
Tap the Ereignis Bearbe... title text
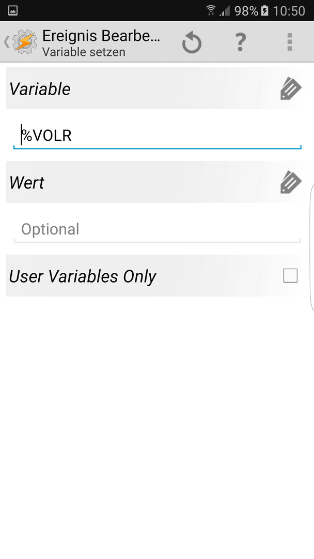tap(101, 36)
